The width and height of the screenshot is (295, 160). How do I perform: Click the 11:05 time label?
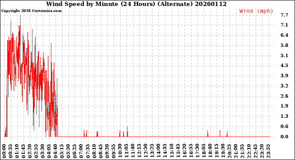[127, 151]
